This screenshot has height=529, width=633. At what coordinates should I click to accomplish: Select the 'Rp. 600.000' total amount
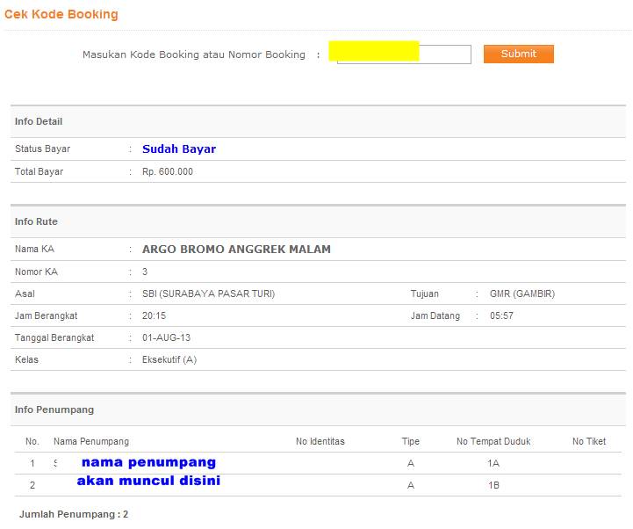click(168, 171)
